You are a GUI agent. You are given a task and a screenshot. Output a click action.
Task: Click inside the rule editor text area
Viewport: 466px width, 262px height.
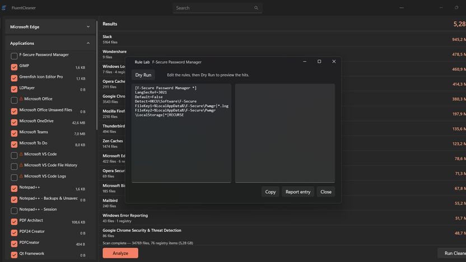(181, 133)
